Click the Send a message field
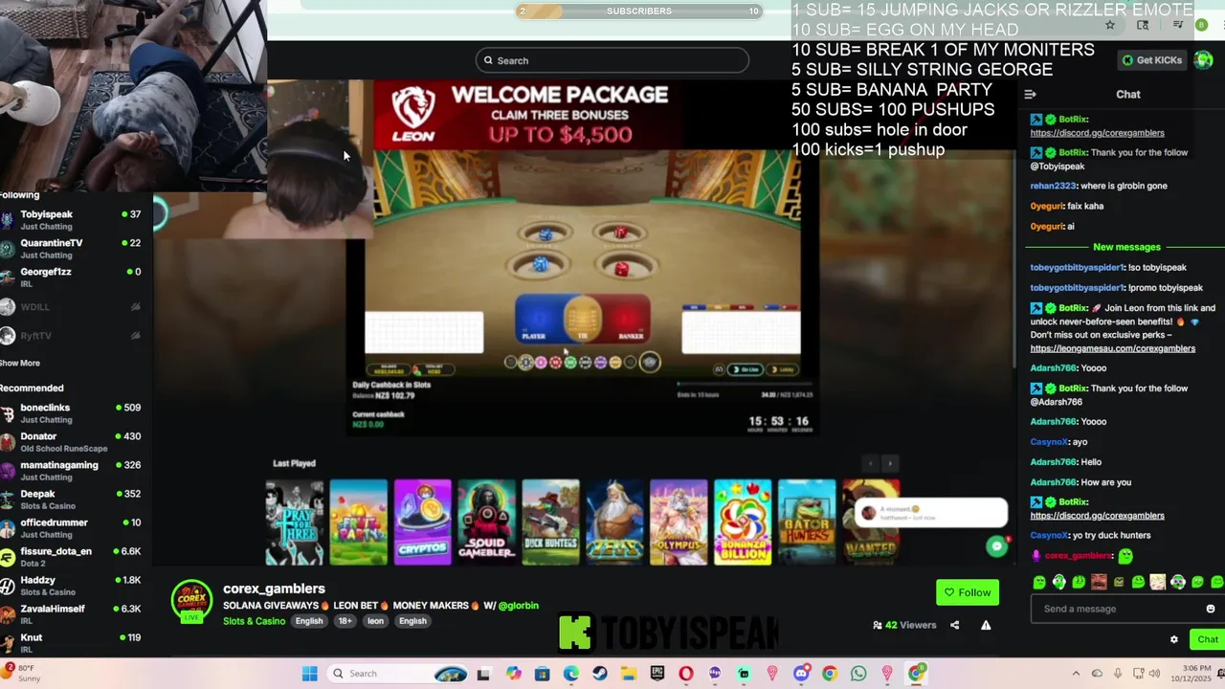Screen dimensions: 1225x689 tap(1127, 609)
